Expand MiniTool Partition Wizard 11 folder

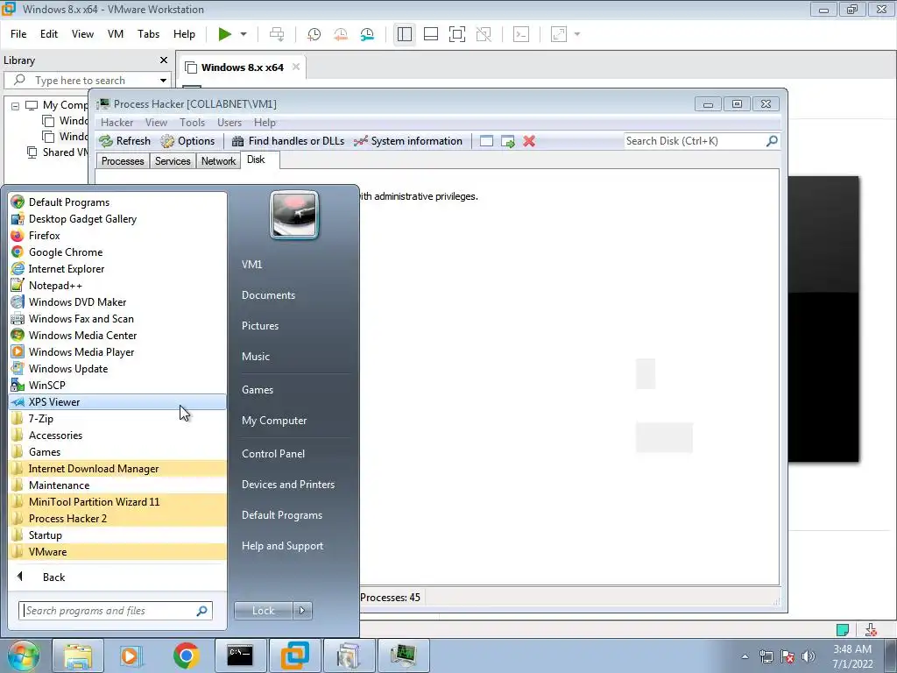coord(117,502)
